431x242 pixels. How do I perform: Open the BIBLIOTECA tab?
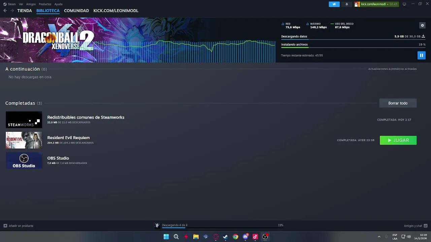tap(48, 11)
